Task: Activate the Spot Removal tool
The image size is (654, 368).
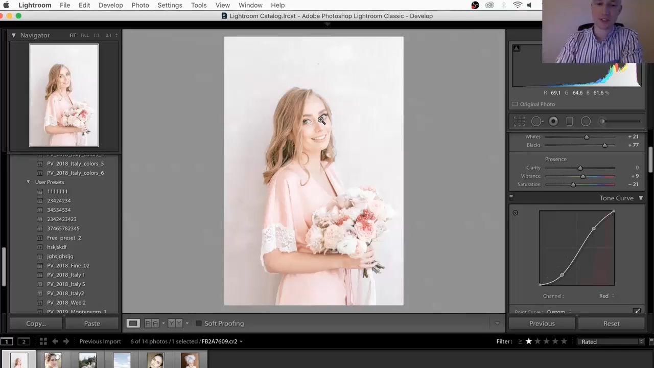Action: click(x=536, y=121)
